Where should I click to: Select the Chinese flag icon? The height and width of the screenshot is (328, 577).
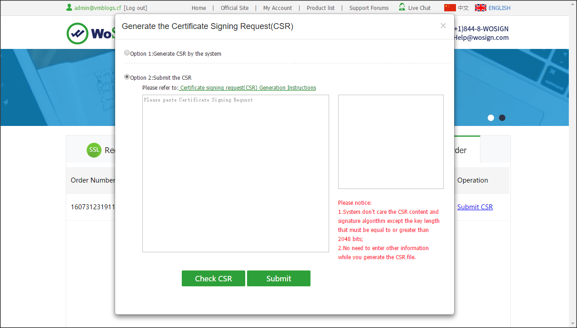point(450,8)
